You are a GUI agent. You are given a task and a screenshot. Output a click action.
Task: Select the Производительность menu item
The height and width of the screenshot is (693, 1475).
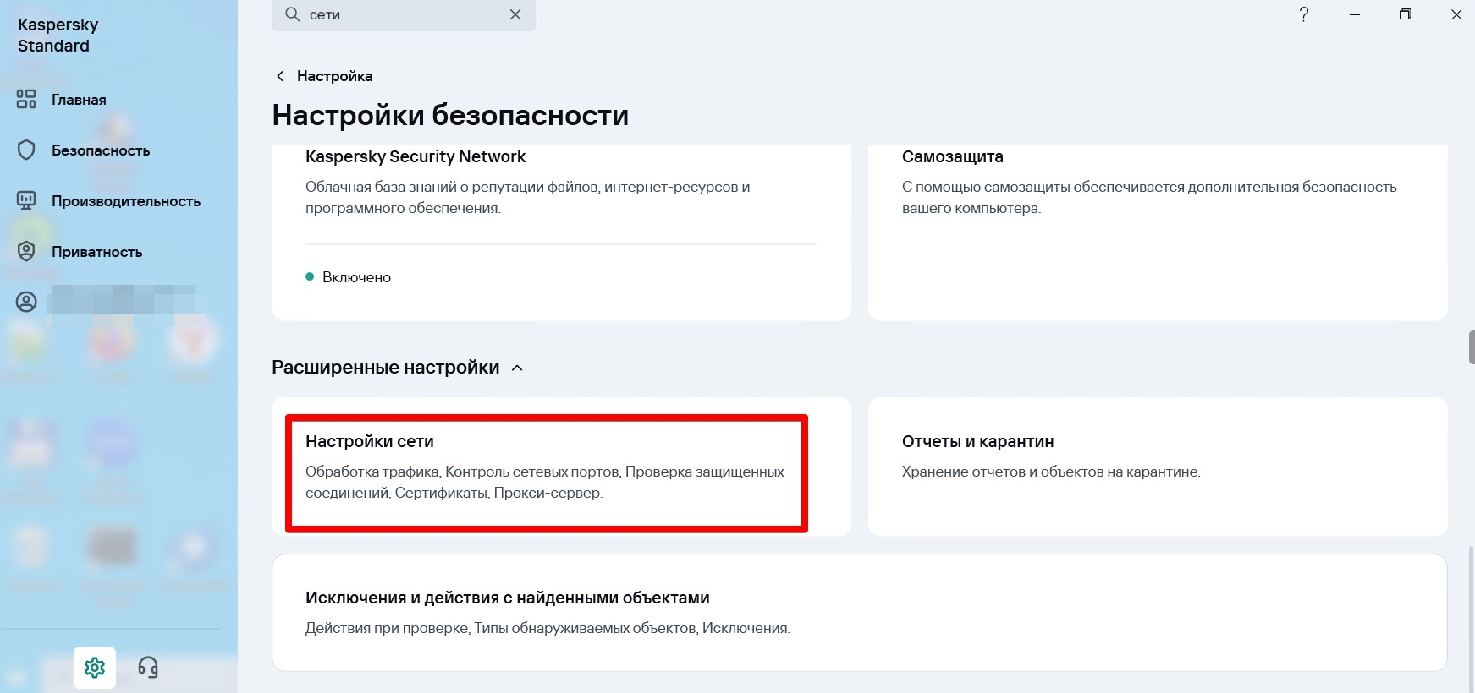pyautogui.click(x=126, y=201)
